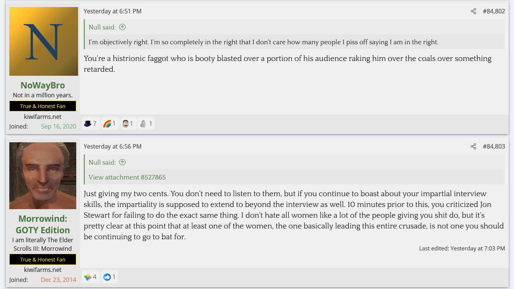Open the #84,802 post permalink

pos(494,12)
